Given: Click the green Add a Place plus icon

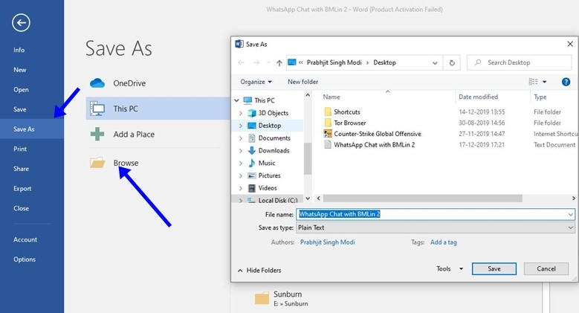Looking at the screenshot, I should (97, 134).
